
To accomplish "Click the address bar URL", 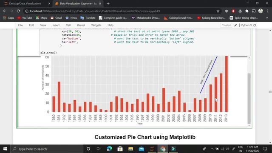I will pyautogui.click(x=95, y=11).
